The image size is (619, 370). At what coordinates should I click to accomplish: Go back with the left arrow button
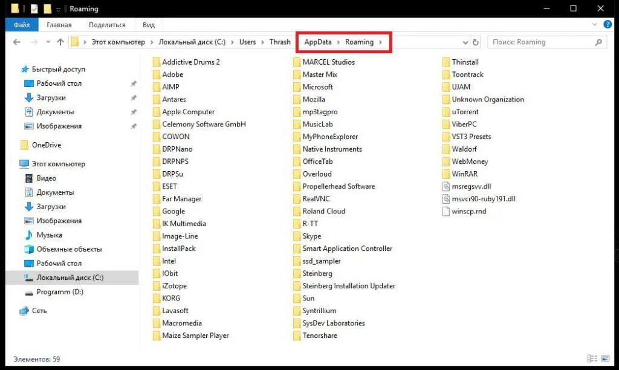tap(16, 42)
